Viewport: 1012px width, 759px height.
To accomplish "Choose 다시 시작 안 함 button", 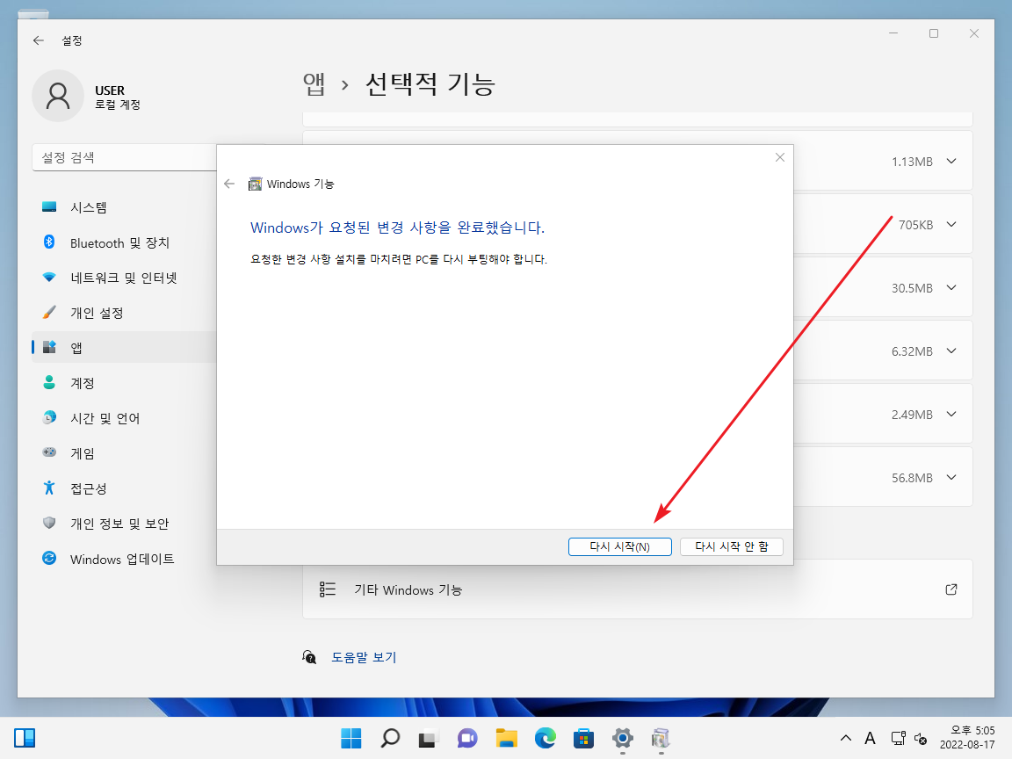I will (x=731, y=546).
